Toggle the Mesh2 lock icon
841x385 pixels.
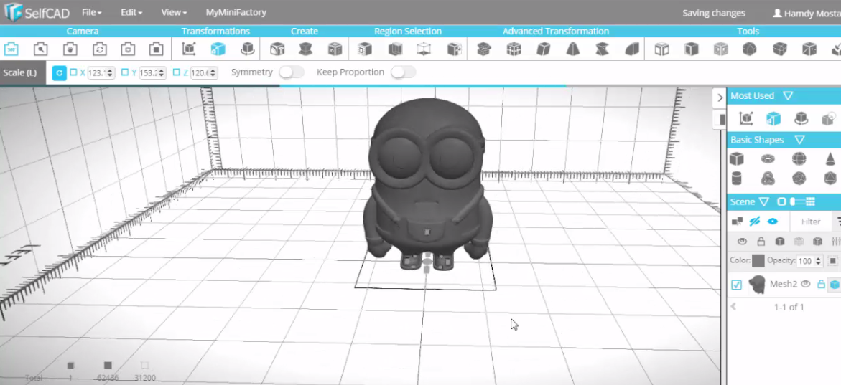(821, 285)
